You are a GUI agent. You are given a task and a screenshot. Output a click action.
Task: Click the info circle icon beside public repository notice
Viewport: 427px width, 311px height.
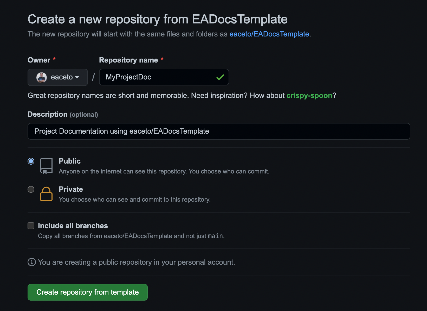(x=32, y=262)
